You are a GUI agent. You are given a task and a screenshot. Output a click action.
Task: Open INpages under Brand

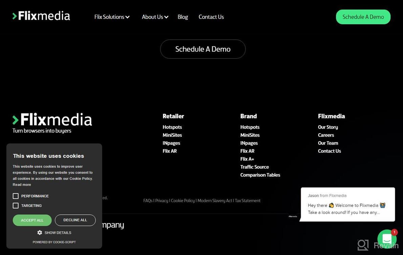coord(249,143)
